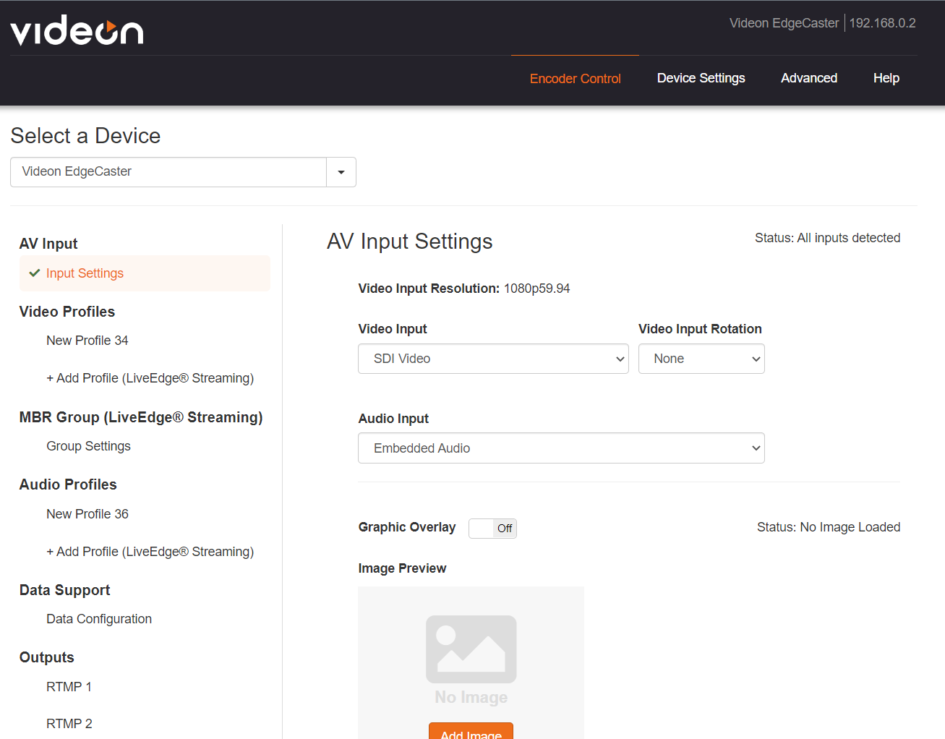Click the No Image placeholder picture icon

(471, 649)
